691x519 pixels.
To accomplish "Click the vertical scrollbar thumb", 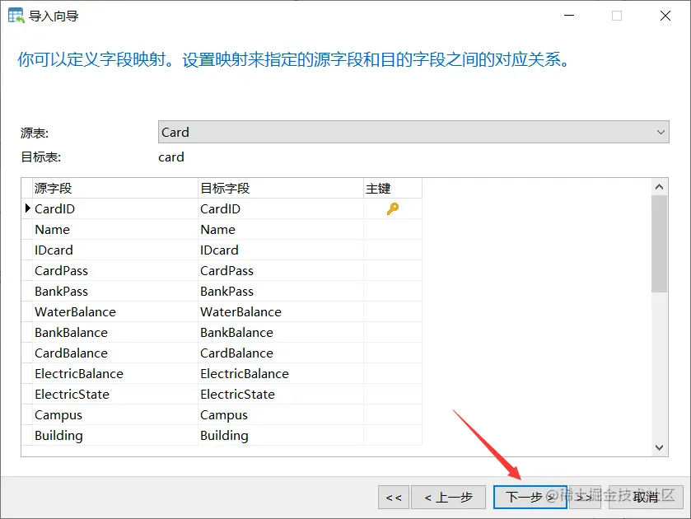I will tap(659, 243).
